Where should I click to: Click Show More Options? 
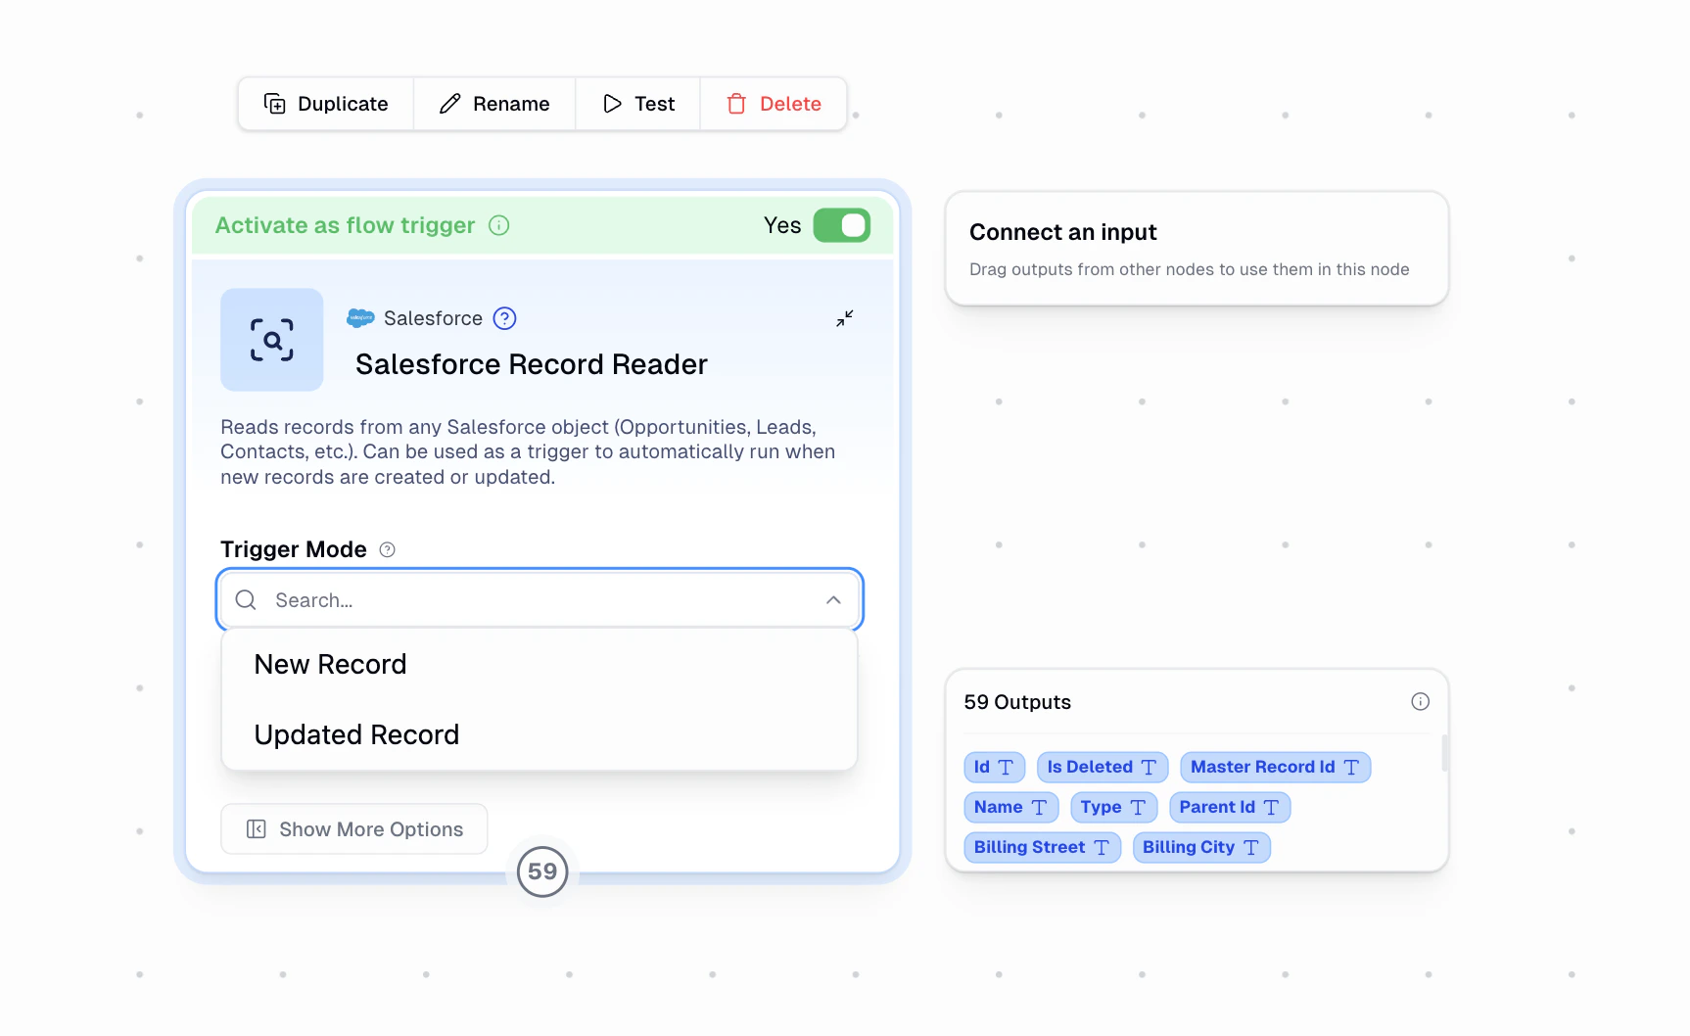click(353, 828)
